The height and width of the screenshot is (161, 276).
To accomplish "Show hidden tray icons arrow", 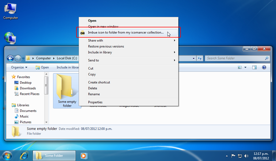I will tap(226, 156).
